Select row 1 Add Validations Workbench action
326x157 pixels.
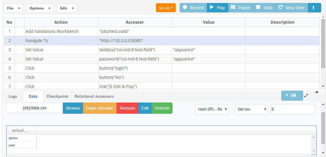[x=61, y=31]
